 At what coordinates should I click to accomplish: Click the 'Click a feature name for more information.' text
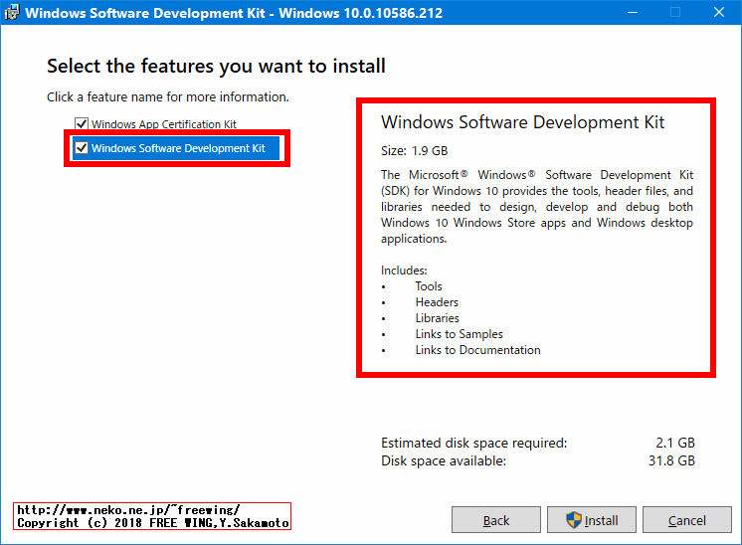tap(167, 97)
